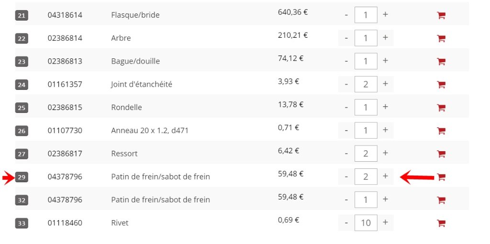Add row 29 Patin de frein to cart
Screen dimensions: 490x244
[441, 177]
